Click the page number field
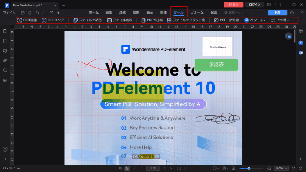This screenshot has width=306, height=172. click(x=153, y=169)
